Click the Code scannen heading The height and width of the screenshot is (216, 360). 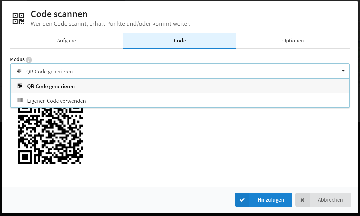click(x=59, y=14)
